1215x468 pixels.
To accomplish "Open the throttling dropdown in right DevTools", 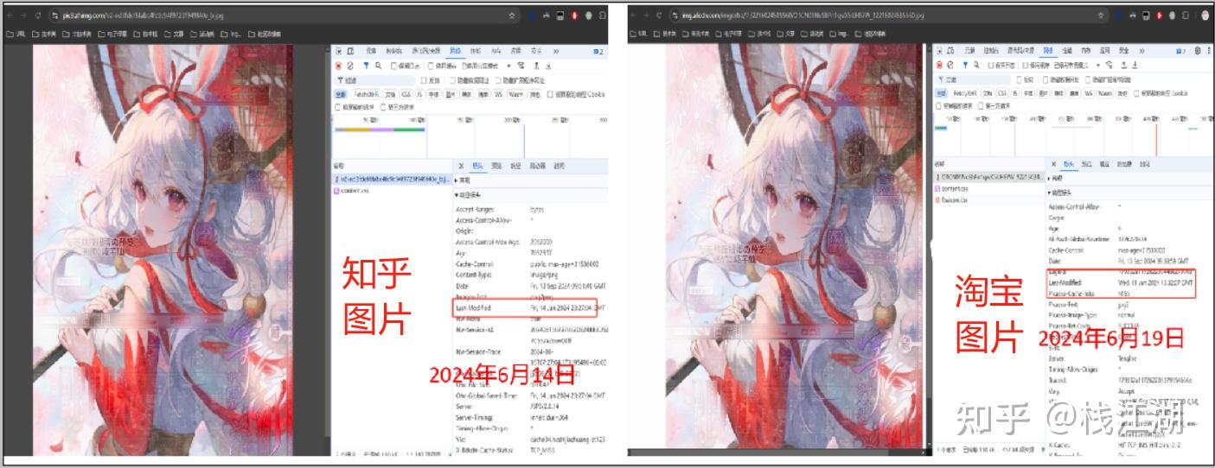I will click(1077, 65).
